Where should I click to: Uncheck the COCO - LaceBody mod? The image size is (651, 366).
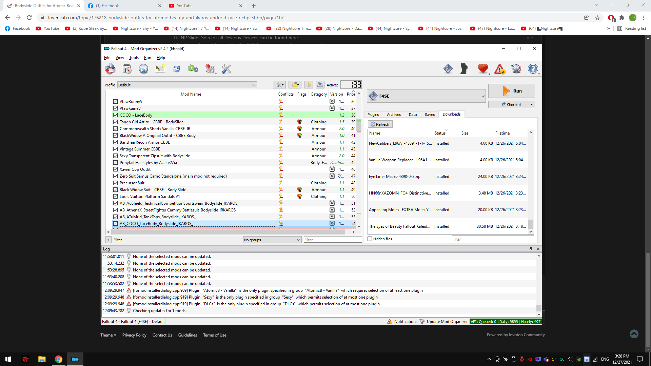point(115,115)
